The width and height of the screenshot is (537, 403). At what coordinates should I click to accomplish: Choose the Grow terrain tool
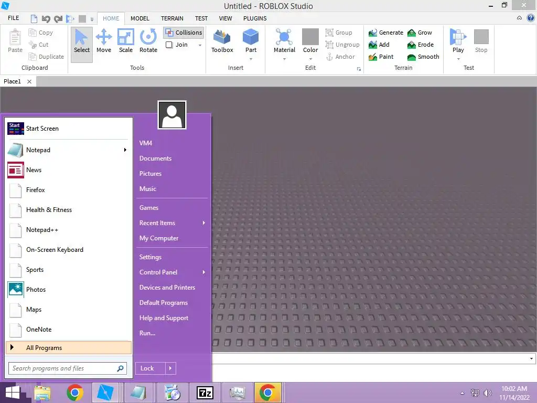[420, 33]
